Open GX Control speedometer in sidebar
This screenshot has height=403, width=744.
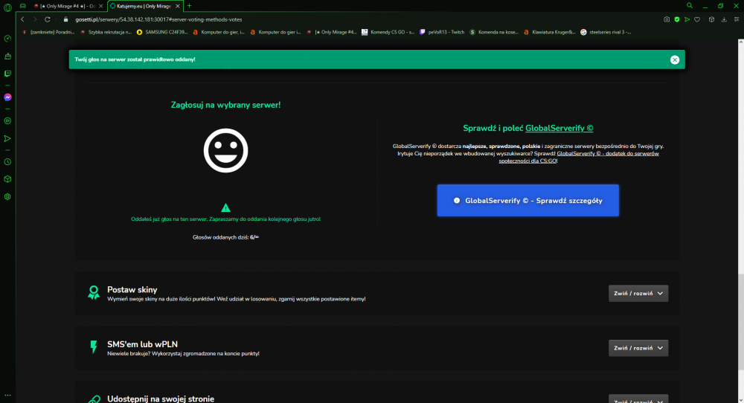[x=7, y=39]
